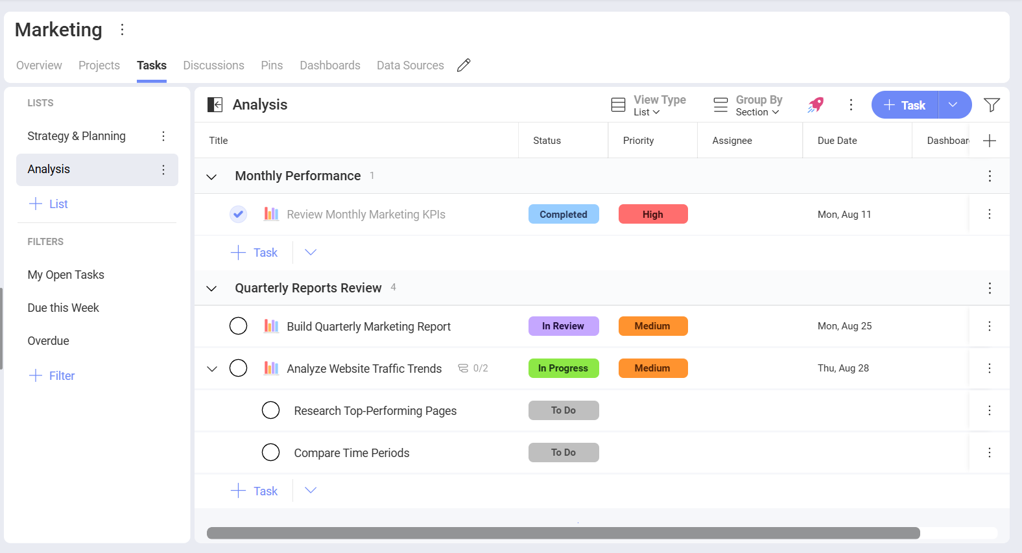Switch to the Discussions tab
Viewport: 1022px width, 553px height.
(213, 65)
